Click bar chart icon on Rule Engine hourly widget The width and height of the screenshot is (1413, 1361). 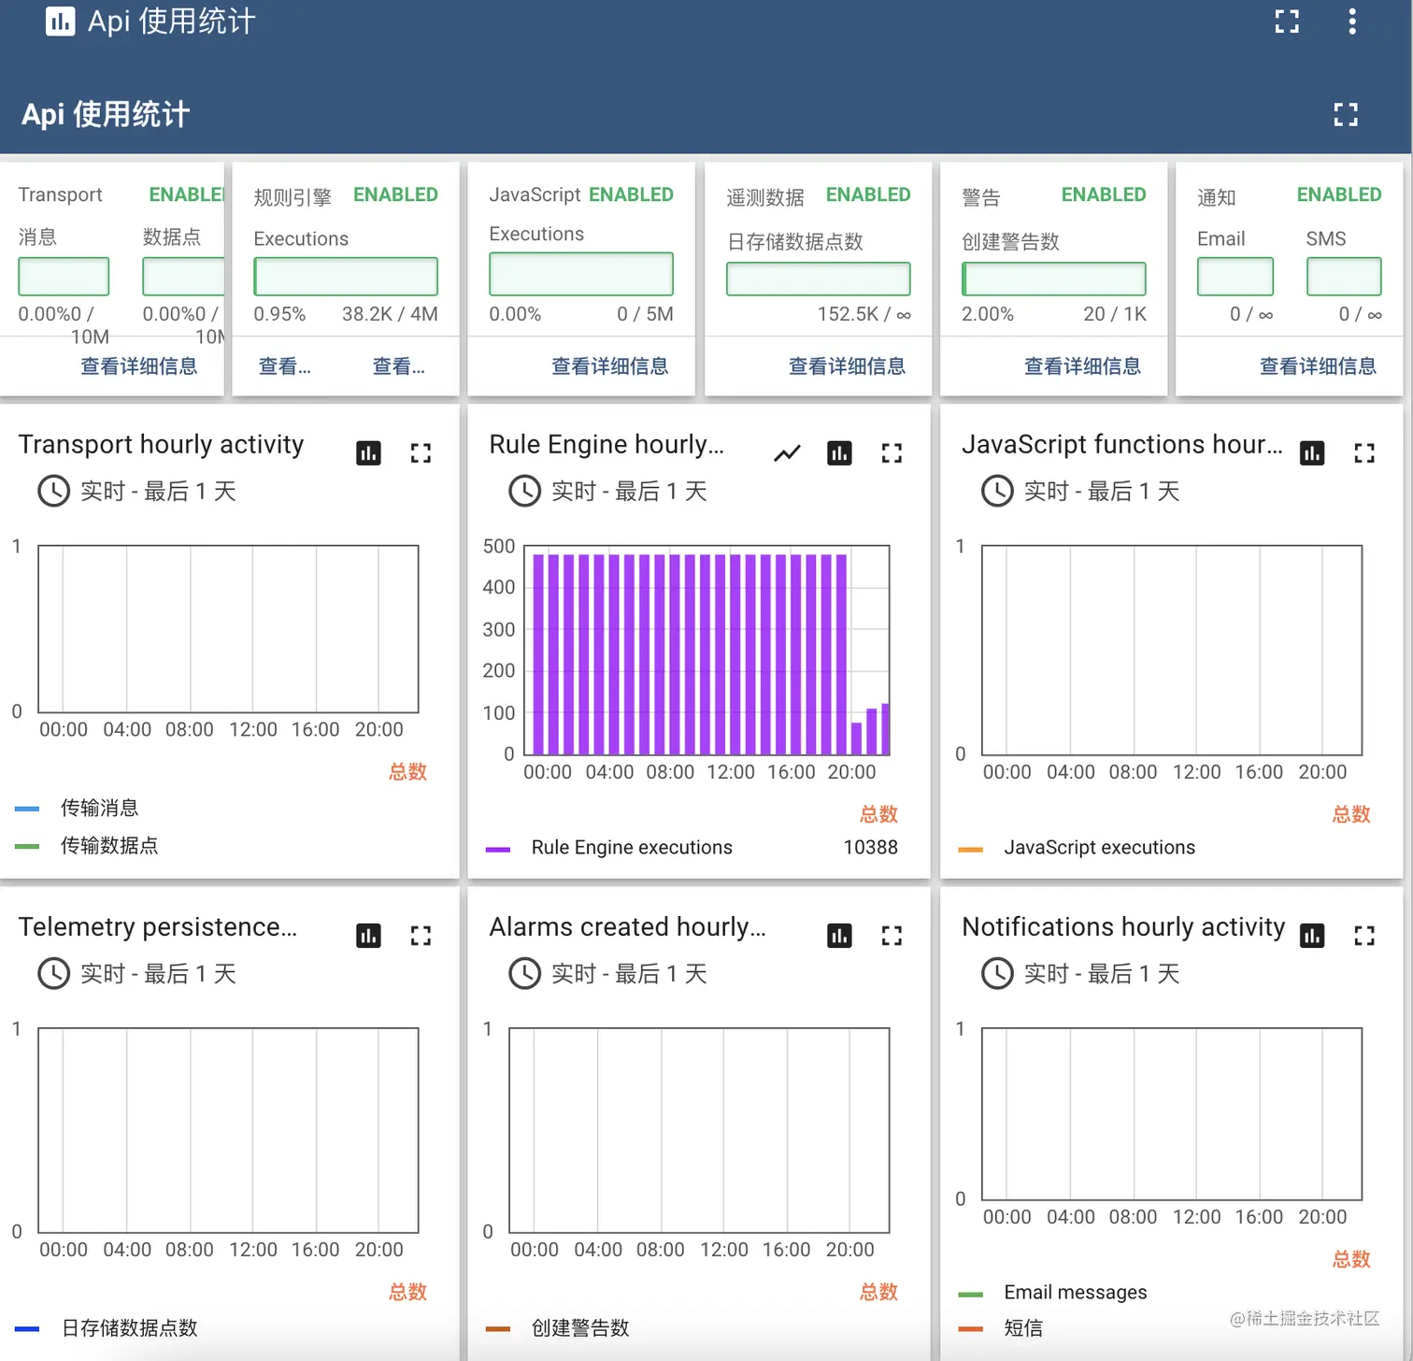click(839, 453)
